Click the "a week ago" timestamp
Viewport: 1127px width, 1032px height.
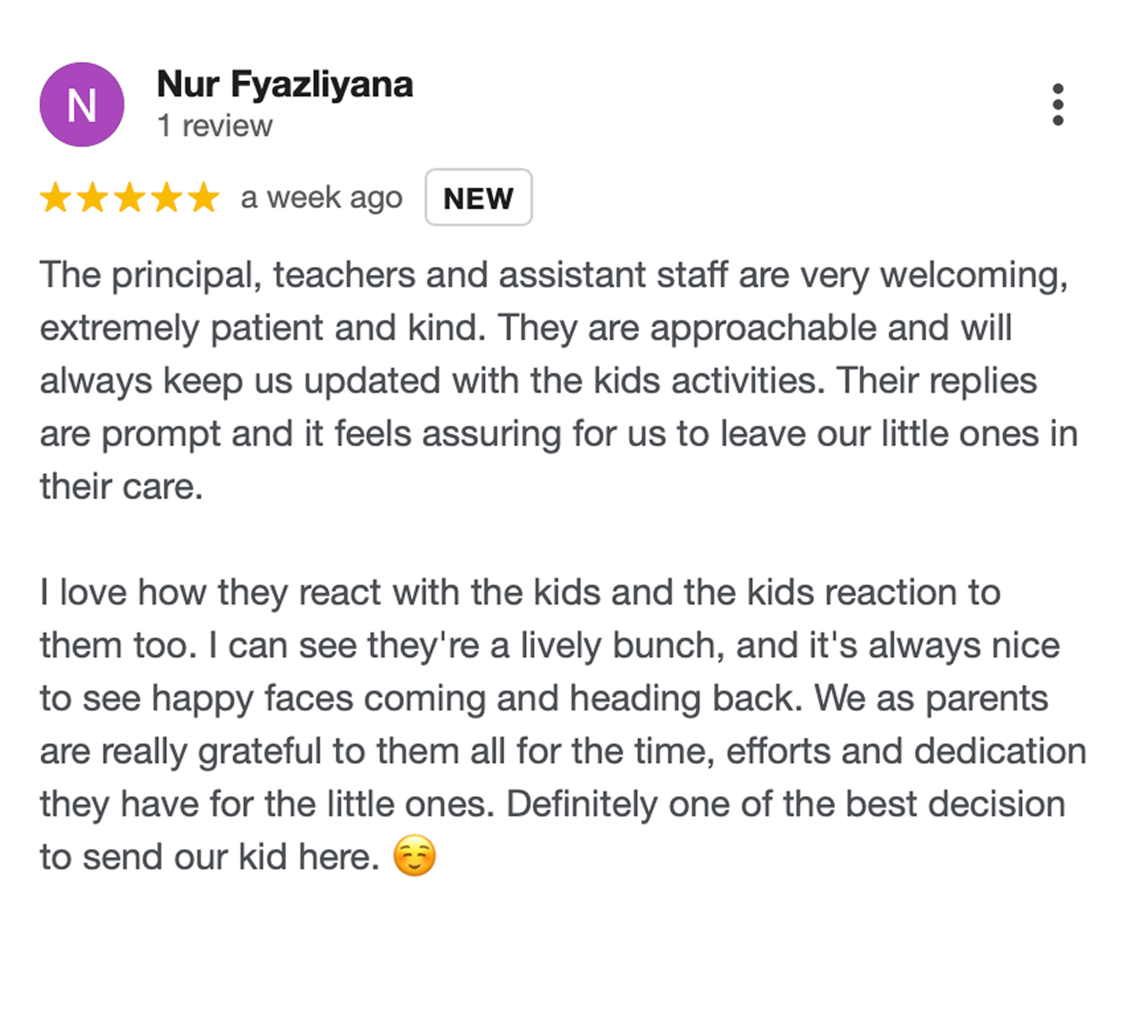click(321, 198)
